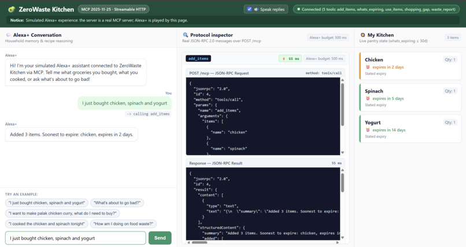Click the Alexa+ budget label beside latency badge
Image resolution: width=466 pixels, height=247 pixels.
[324, 59]
